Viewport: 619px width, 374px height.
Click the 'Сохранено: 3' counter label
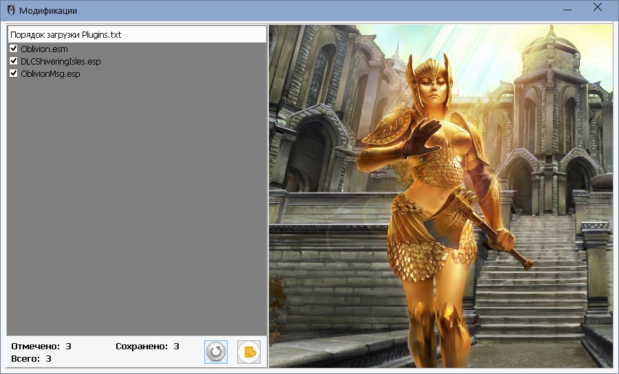pyautogui.click(x=147, y=347)
